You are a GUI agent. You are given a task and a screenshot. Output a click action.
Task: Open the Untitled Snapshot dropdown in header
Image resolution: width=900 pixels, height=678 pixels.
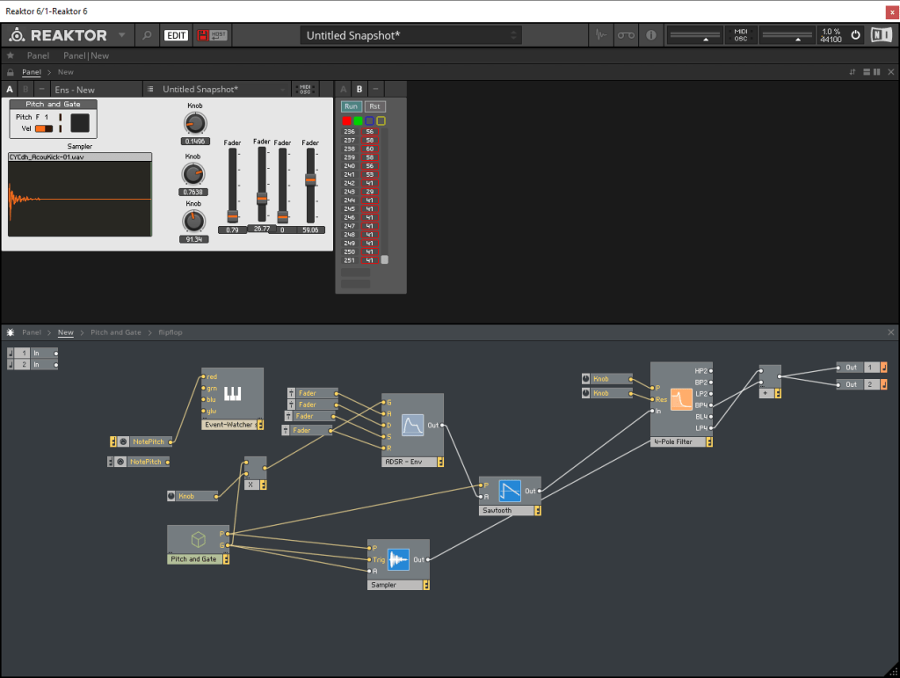pos(410,35)
